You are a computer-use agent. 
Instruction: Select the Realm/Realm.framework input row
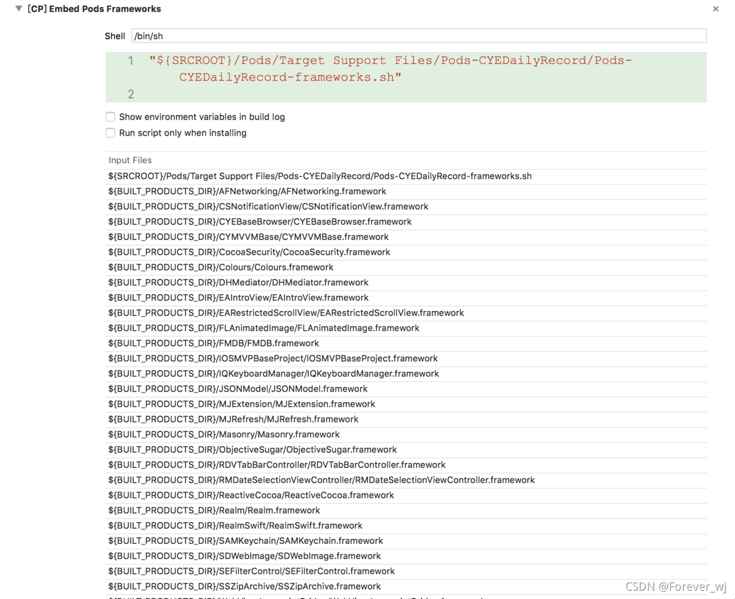pyautogui.click(x=406, y=511)
